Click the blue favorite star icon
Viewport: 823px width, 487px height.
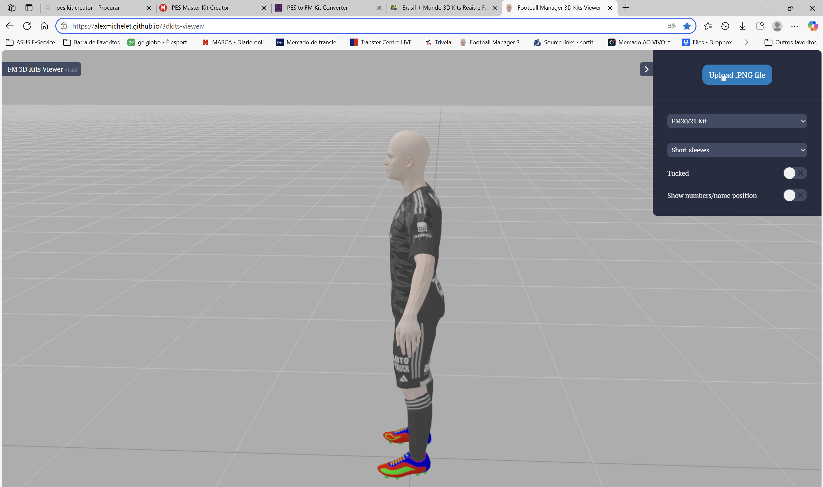(687, 26)
